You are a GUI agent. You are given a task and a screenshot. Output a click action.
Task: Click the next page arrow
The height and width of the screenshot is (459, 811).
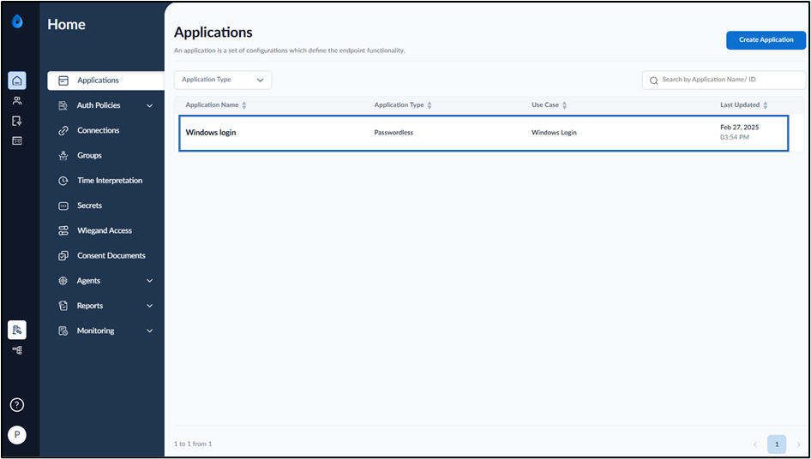798,444
